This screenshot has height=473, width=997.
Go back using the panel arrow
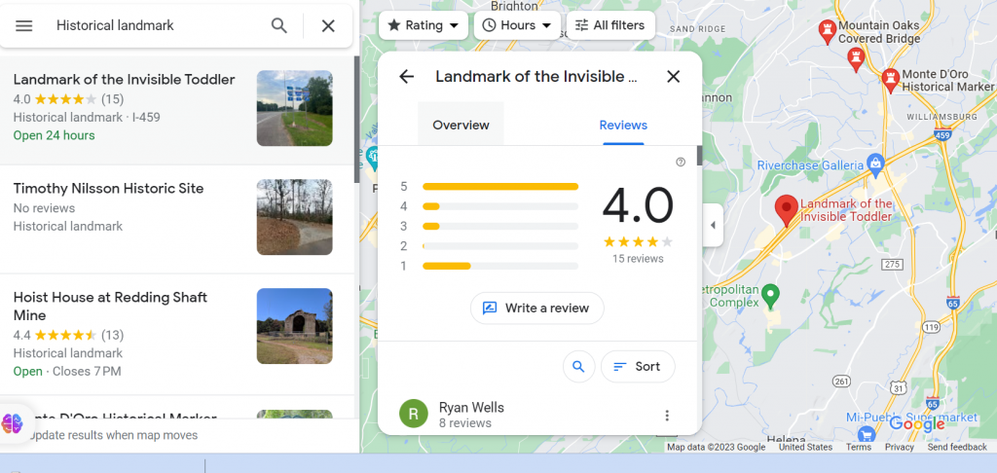point(407,77)
